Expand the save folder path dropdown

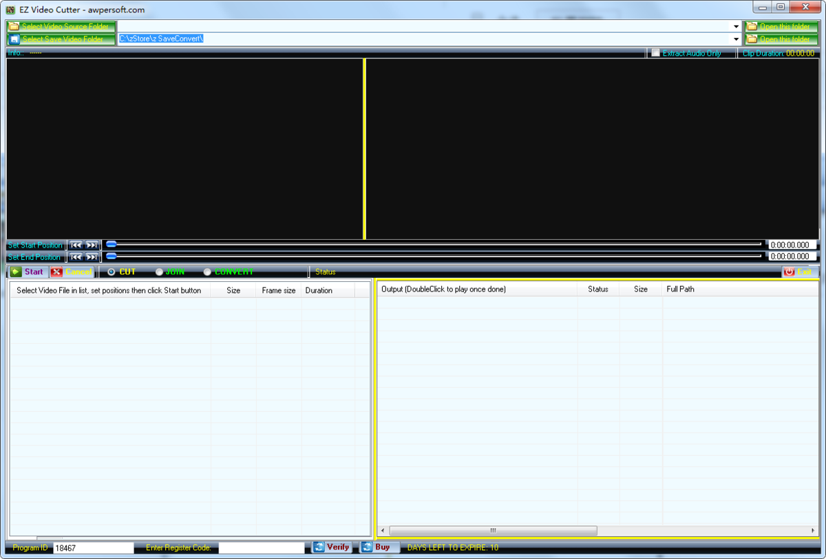tap(735, 39)
